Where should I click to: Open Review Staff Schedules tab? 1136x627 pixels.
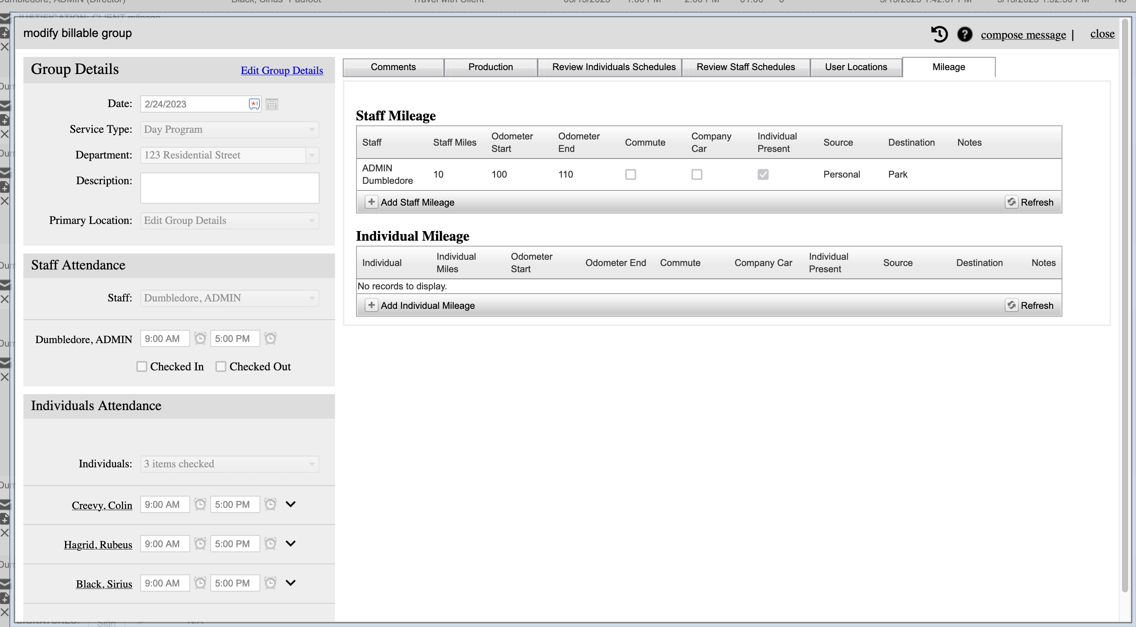coord(746,67)
